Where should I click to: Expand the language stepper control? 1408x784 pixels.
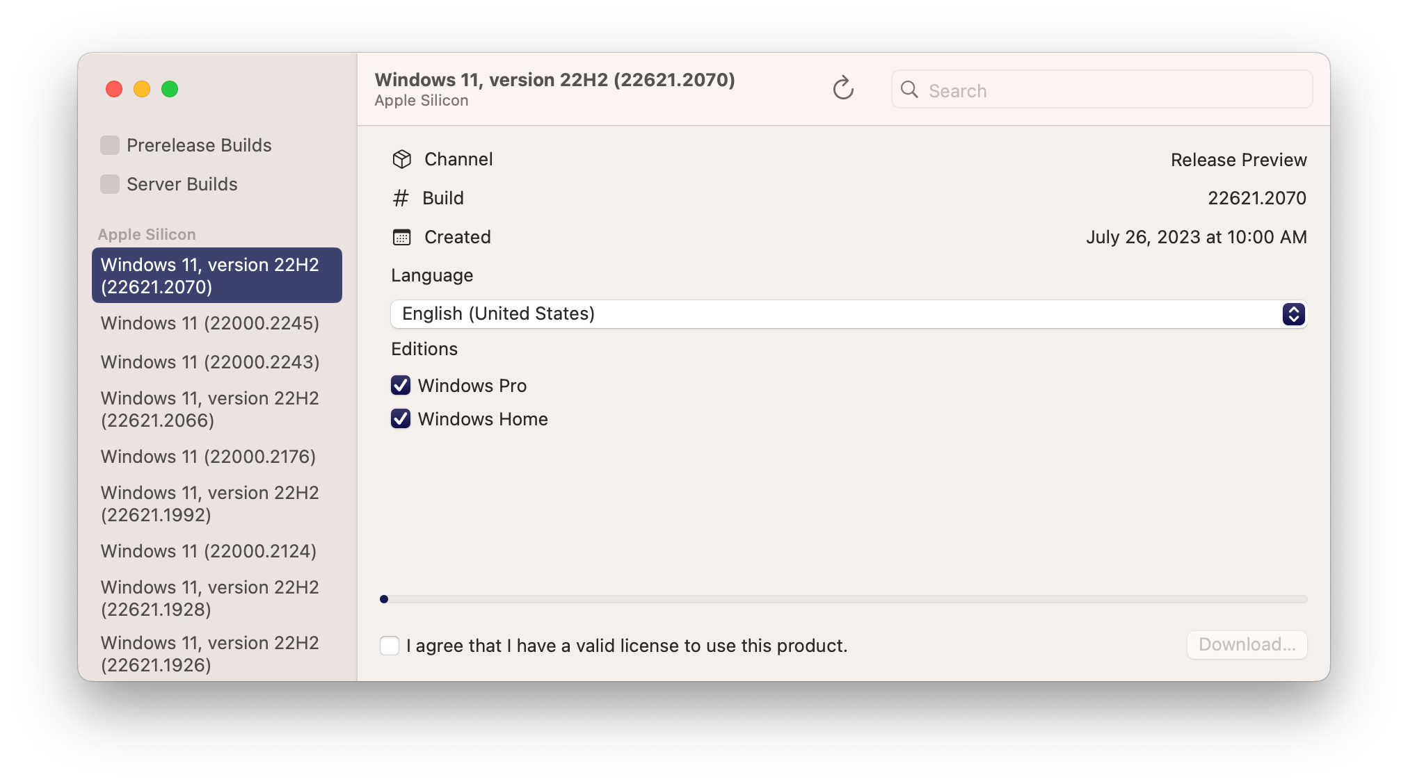1295,313
